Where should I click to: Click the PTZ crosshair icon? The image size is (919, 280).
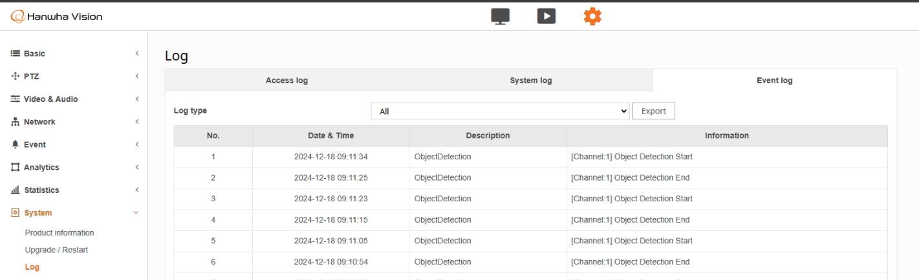16,76
